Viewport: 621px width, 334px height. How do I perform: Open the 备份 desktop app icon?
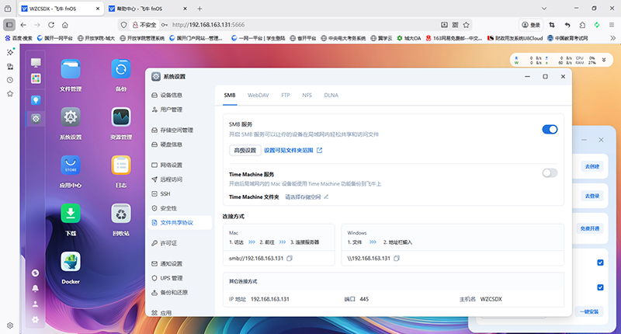coord(121,70)
